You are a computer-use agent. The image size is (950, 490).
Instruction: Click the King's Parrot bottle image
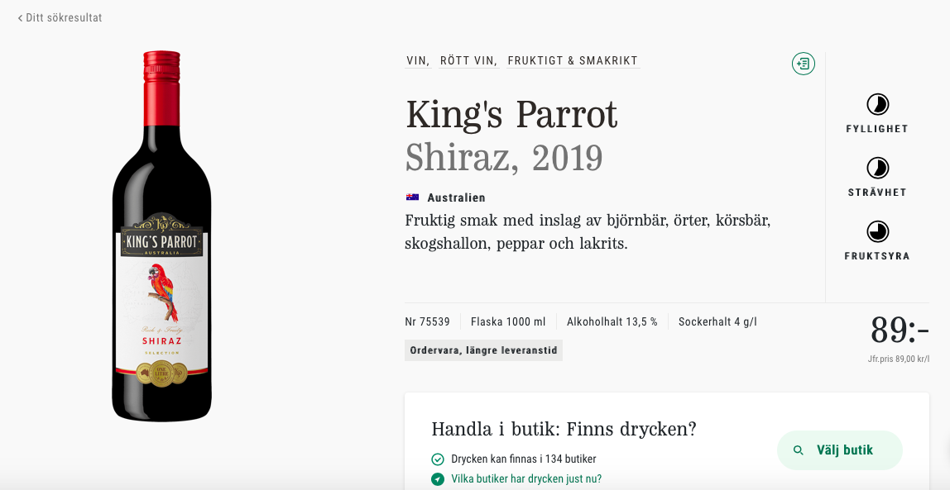coord(162,235)
